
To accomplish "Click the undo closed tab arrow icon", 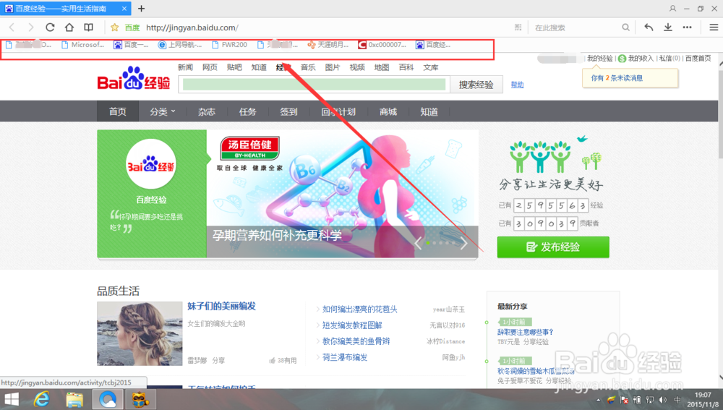I will click(x=649, y=27).
